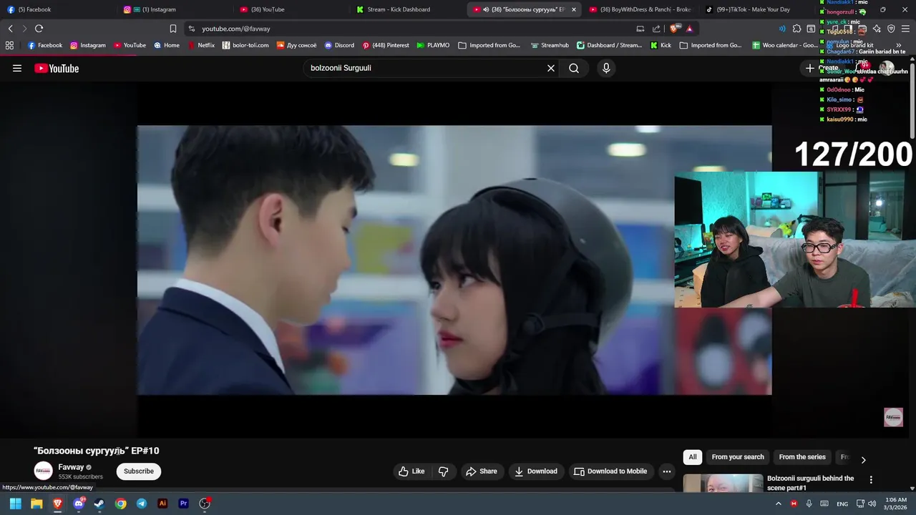Open File Explorer from the taskbar
Screen dimensions: 916x515
coord(36,504)
